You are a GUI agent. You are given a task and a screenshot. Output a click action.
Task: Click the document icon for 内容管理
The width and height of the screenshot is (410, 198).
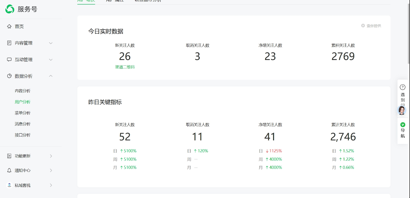click(9, 43)
